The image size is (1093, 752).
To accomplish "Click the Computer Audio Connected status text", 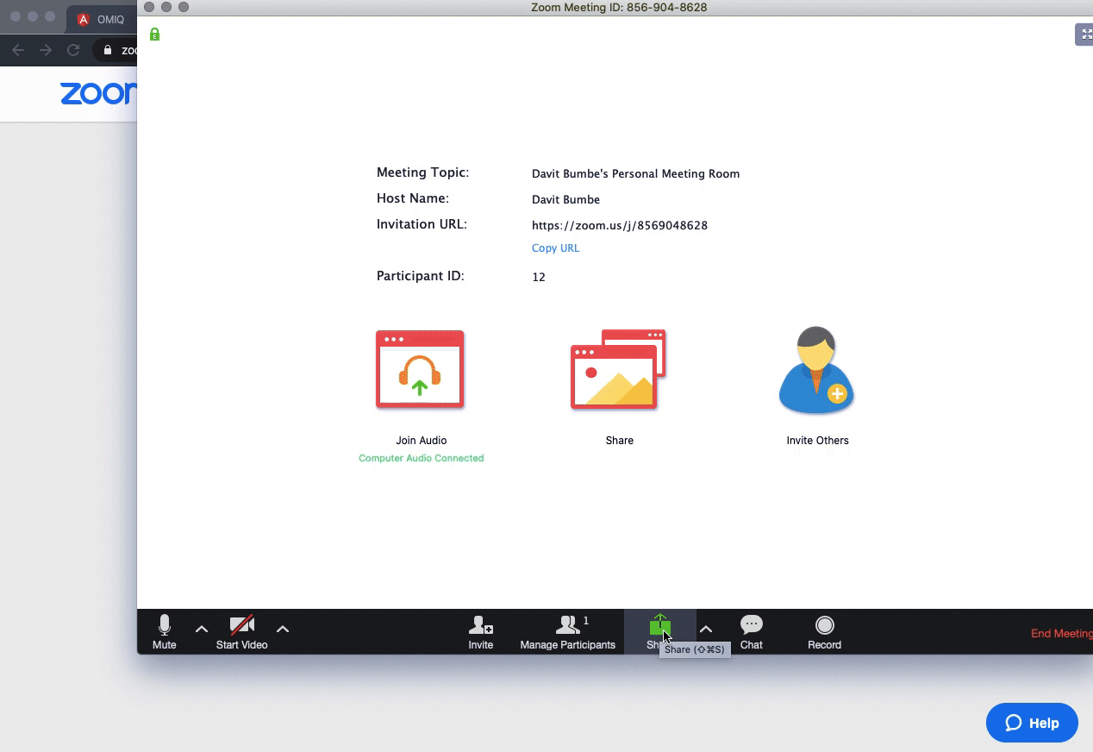I will [421, 458].
